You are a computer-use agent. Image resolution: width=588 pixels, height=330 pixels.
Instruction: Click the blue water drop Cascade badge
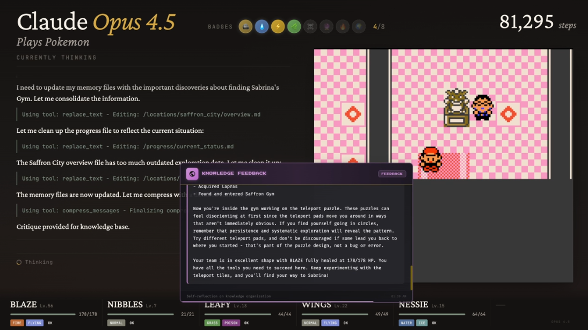pos(262,27)
